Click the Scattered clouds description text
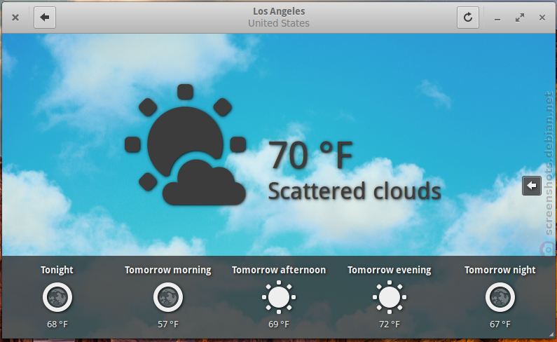The width and height of the screenshot is (557, 342). pos(355,191)
